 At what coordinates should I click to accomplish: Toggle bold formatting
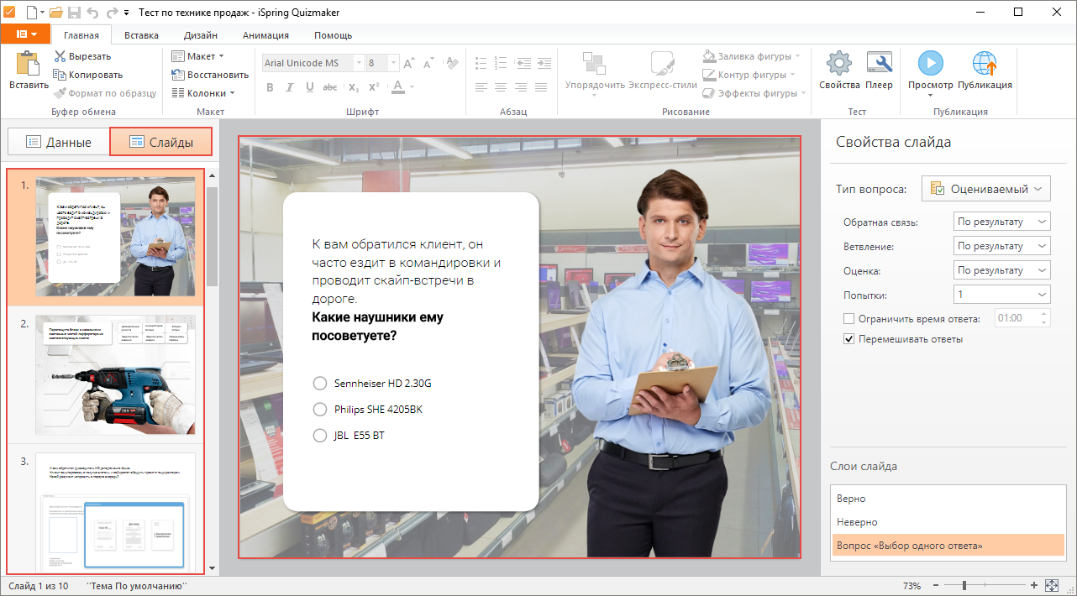click(271, 87)
